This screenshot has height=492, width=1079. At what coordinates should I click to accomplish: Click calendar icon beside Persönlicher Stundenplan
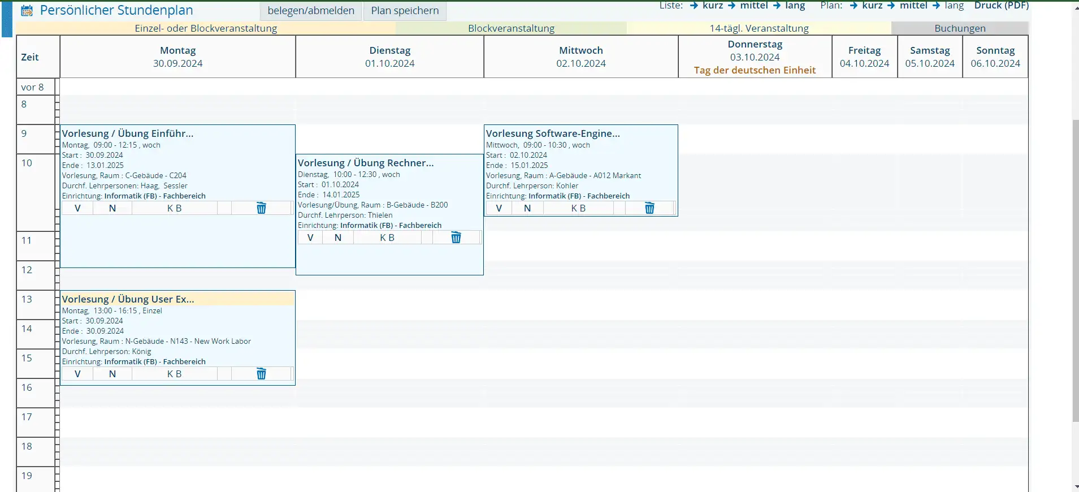(27, 11)
